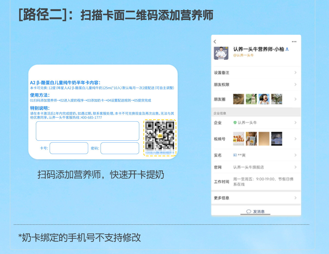Click the caption 扫码添加营养师，快速开卡提奶
The image size is (329, 254).
101,174
